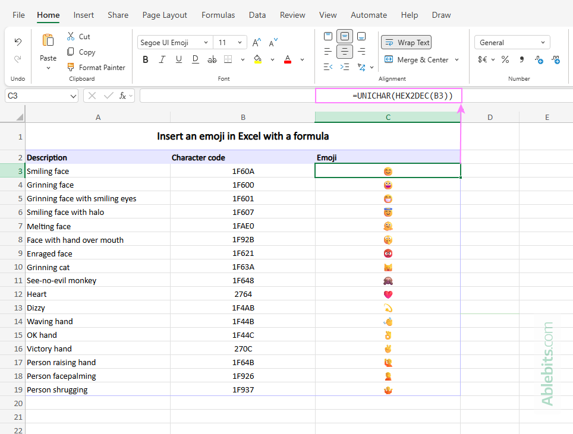
Task: Toggle Wrap Text on or off
Action: point(407,42)
